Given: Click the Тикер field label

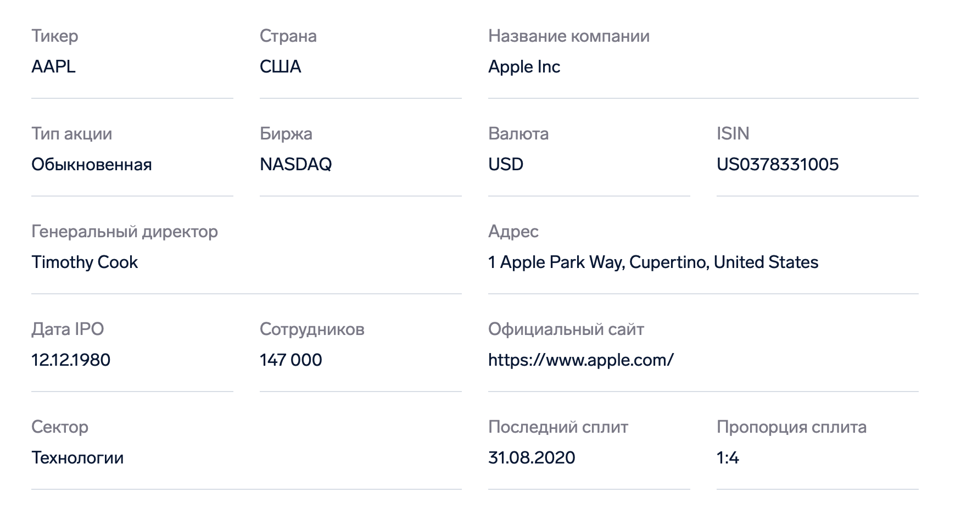Looking at the screenshot, I should [x=55, y=36].
